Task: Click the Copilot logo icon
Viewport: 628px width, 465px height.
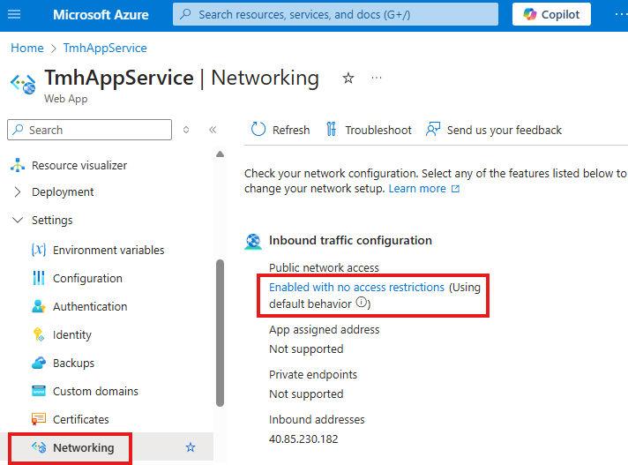Action: coord(530,14)
